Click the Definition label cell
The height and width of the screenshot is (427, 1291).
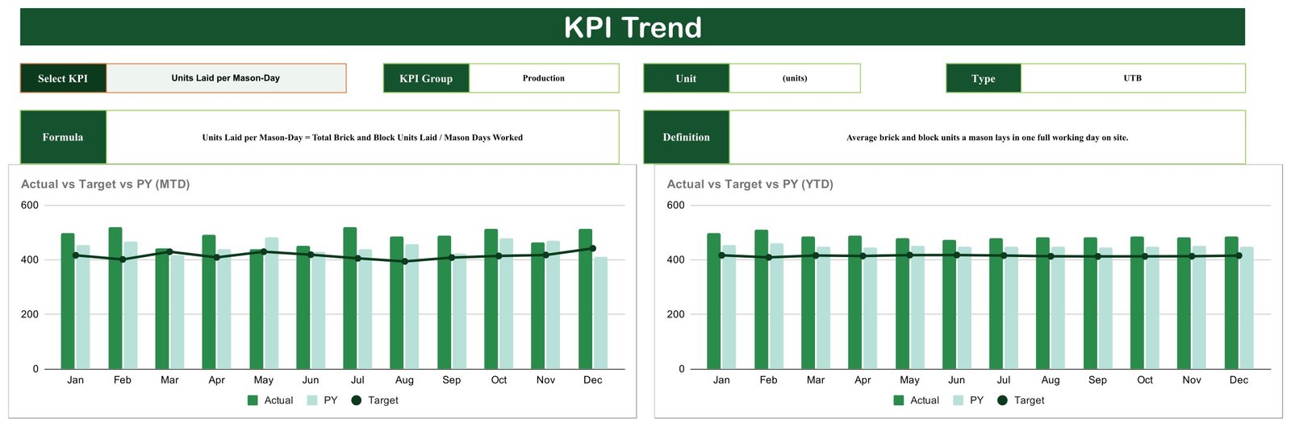[686, 137]
